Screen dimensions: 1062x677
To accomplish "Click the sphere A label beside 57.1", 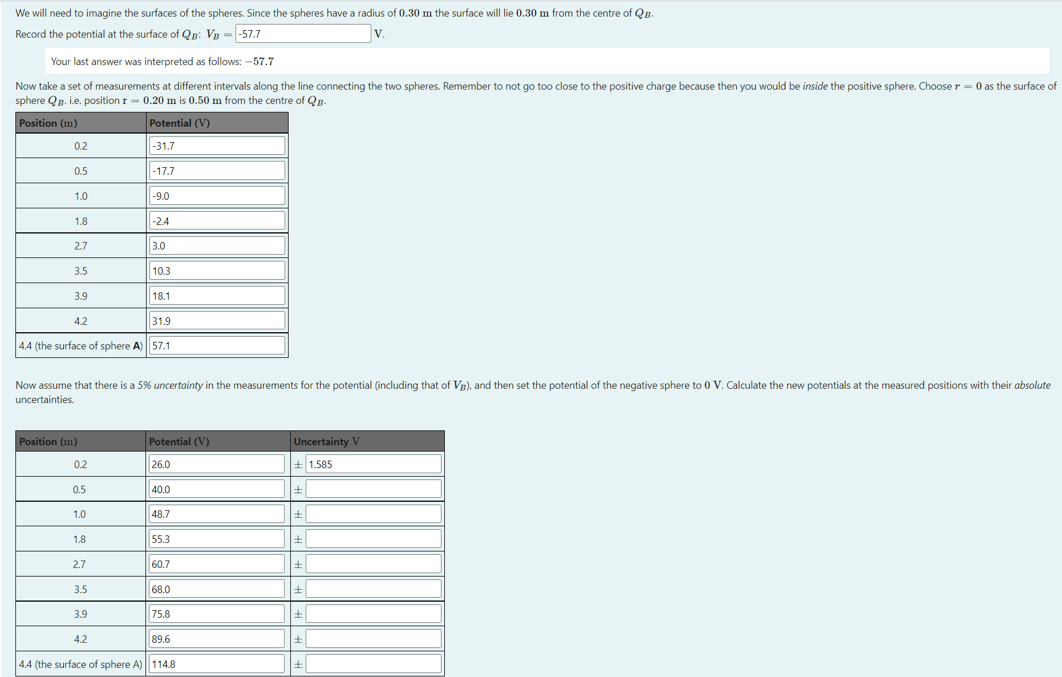I will 81,345.
